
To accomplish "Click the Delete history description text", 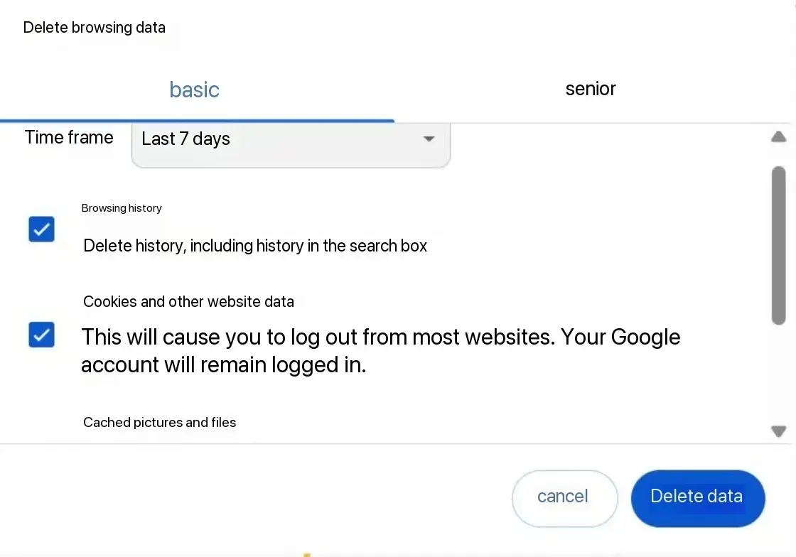I will (x=255, y=246).
